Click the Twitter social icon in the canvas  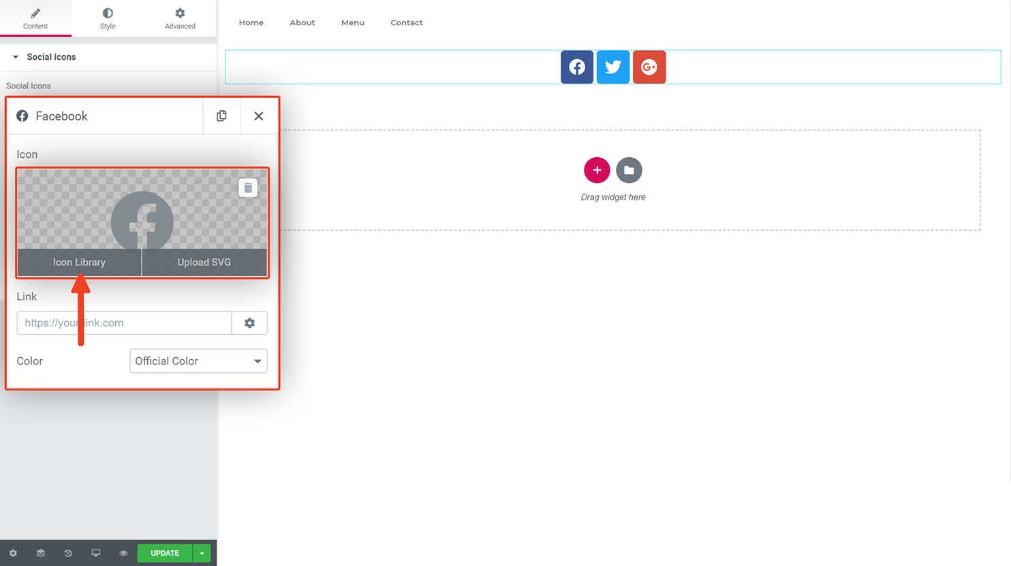(613, 67)
